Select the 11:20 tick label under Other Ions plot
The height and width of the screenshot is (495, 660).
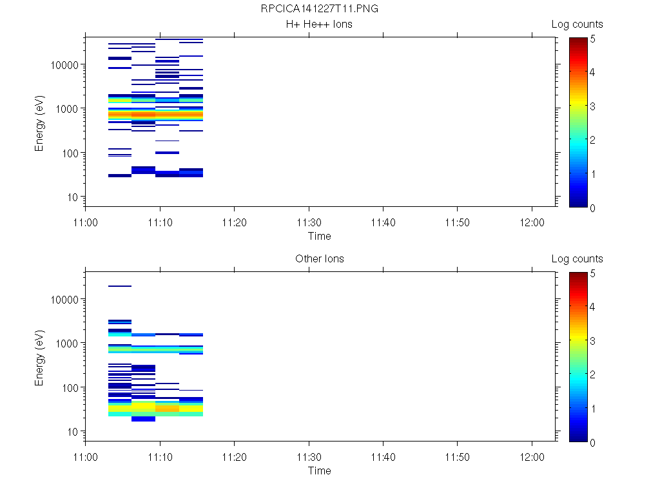click(x=235, y=457)
